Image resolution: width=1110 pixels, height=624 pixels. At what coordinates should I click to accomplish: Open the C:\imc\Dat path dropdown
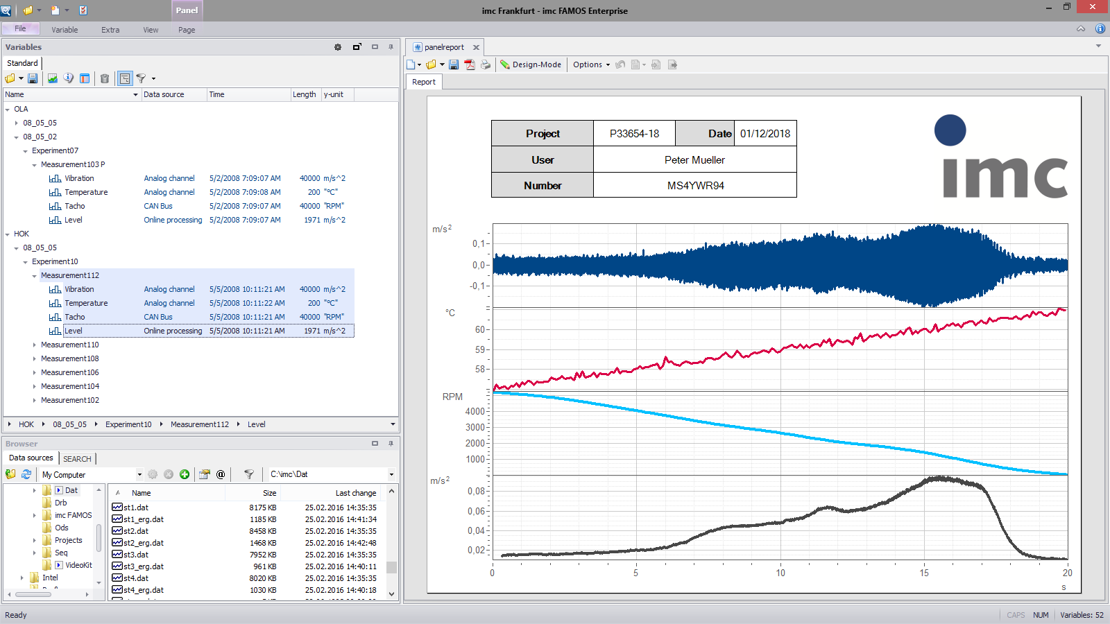click(391, 474)
